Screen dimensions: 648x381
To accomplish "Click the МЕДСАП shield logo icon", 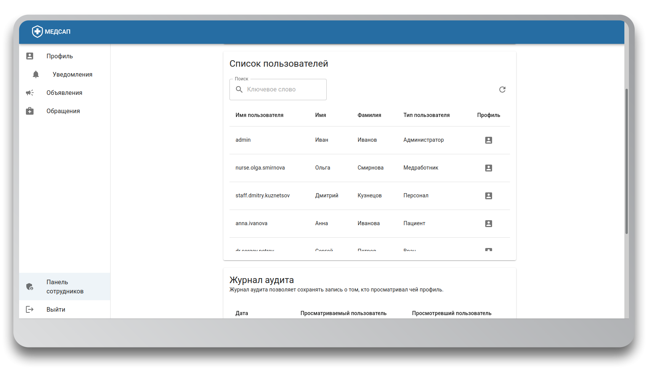I will coord(37,32).
